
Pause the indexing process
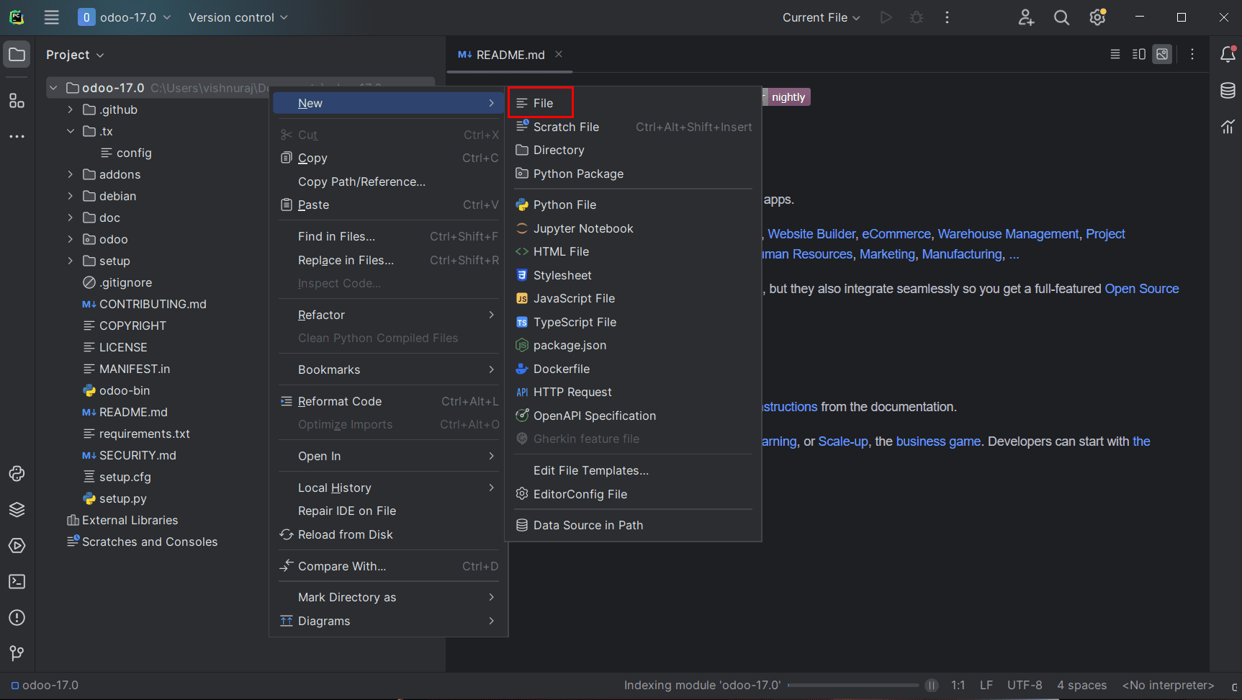pyautogui.click(x=932, y=686)
